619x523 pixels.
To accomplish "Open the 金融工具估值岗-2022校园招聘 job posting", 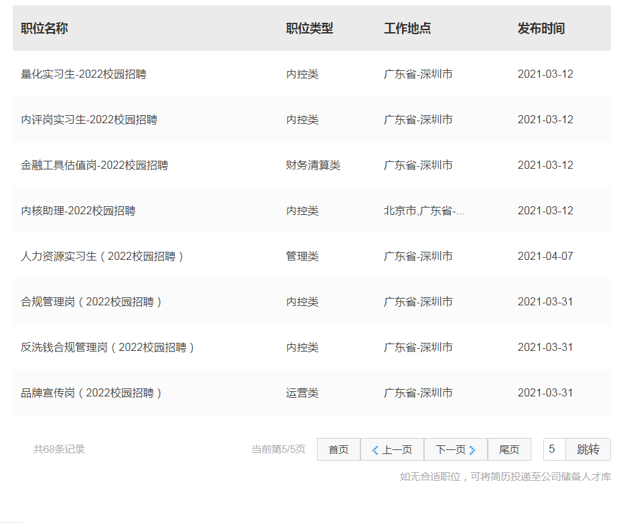I will pos(94,165).
